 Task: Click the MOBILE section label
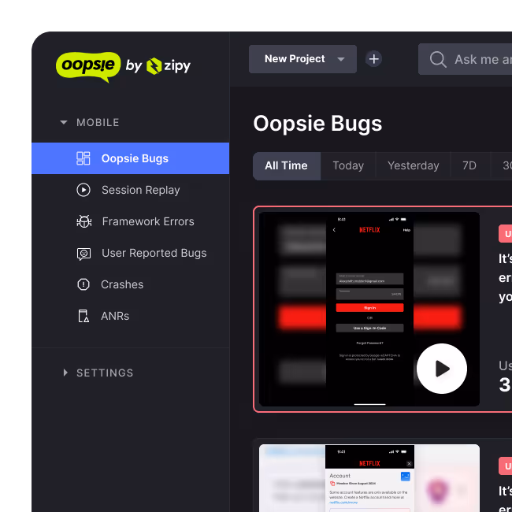[x=98, y=122]
